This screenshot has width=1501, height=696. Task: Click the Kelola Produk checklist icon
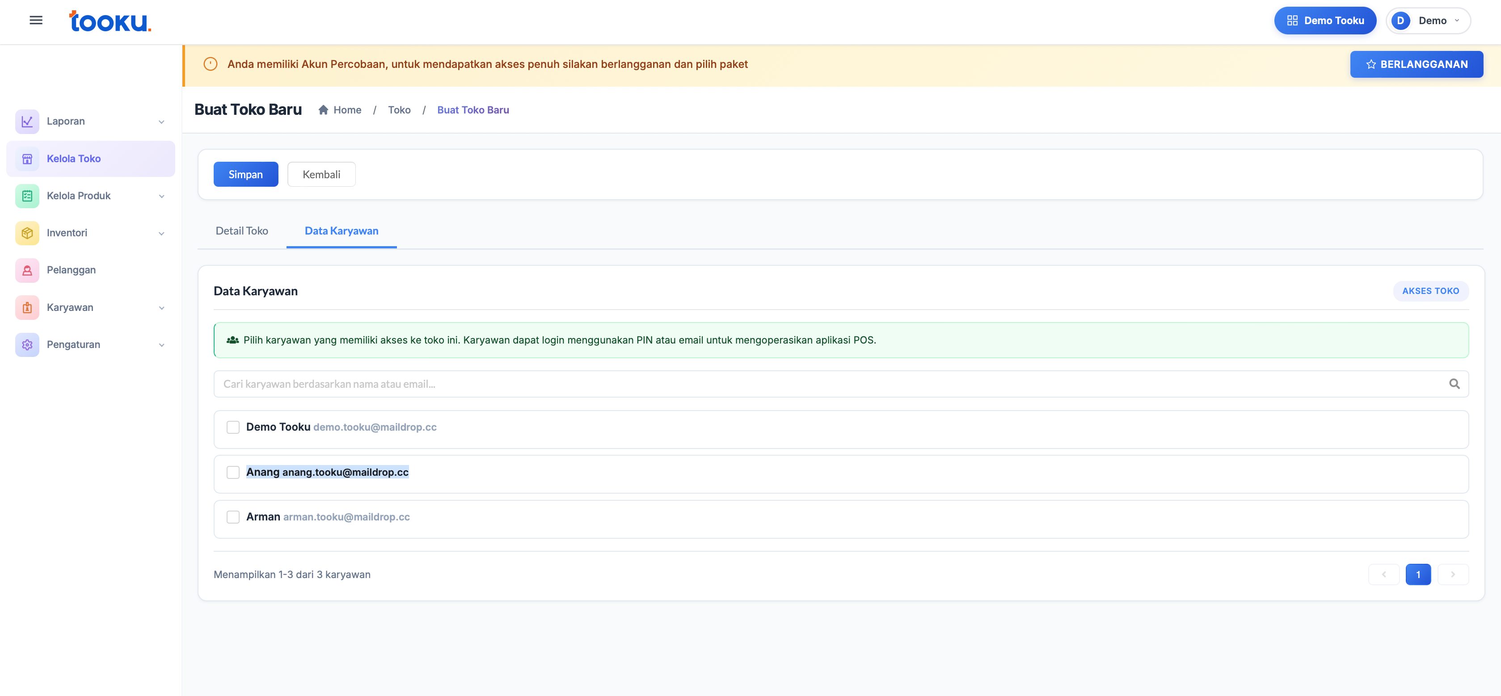pos(27,196)
